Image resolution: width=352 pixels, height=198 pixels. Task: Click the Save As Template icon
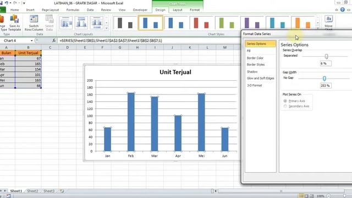click(15, 23)
